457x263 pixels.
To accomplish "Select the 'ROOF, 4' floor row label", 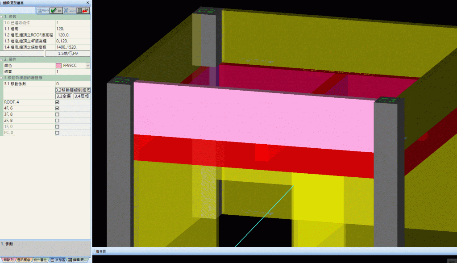I will [x=12, y=102].
